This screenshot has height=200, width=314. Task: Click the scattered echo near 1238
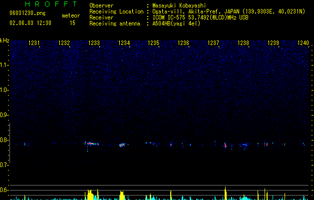(x=244, y=145)
